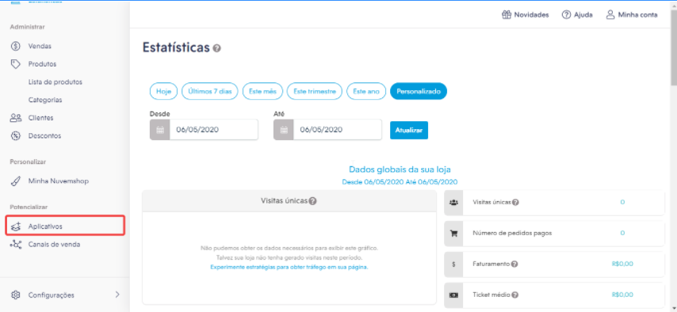Open Clientes in the sidebar
Image resolution: width=677 pixels, height=312 pixels.
(40, 118)
